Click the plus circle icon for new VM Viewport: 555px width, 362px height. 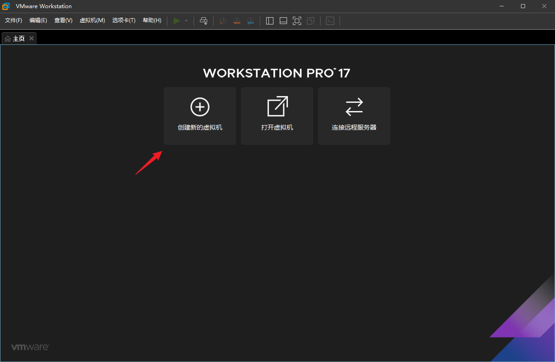pyautogui.click(x=200, y=107)
